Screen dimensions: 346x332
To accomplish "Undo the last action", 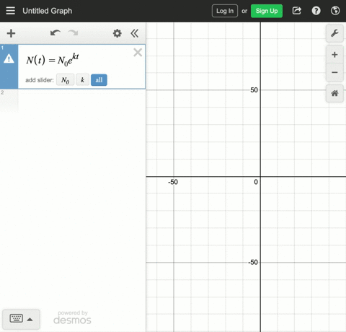I will pos(56,33).
